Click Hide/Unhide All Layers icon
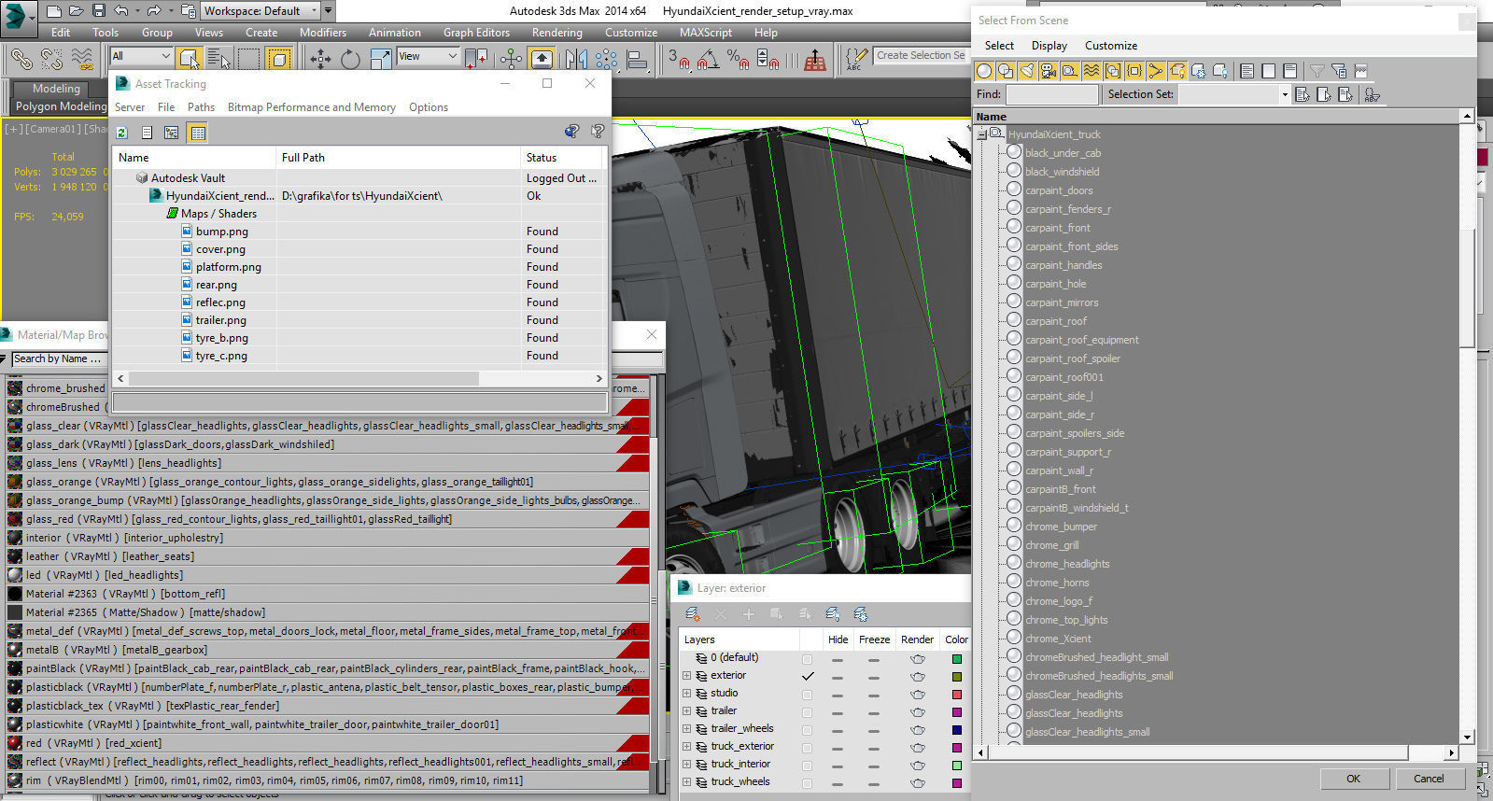 pos(832,614)
